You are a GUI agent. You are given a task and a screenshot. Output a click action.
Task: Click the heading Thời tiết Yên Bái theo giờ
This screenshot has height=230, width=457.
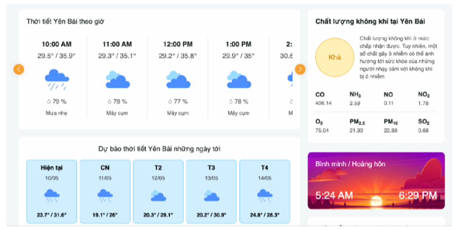[x=65, y=21]
